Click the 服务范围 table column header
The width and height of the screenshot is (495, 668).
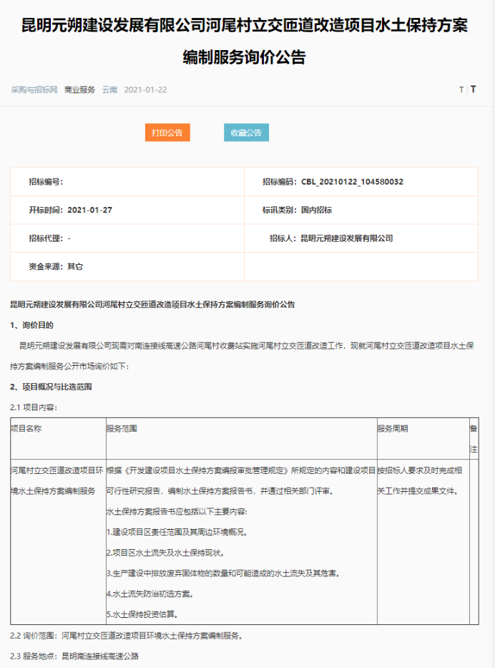pyautogui.click(x=122, y=428)
